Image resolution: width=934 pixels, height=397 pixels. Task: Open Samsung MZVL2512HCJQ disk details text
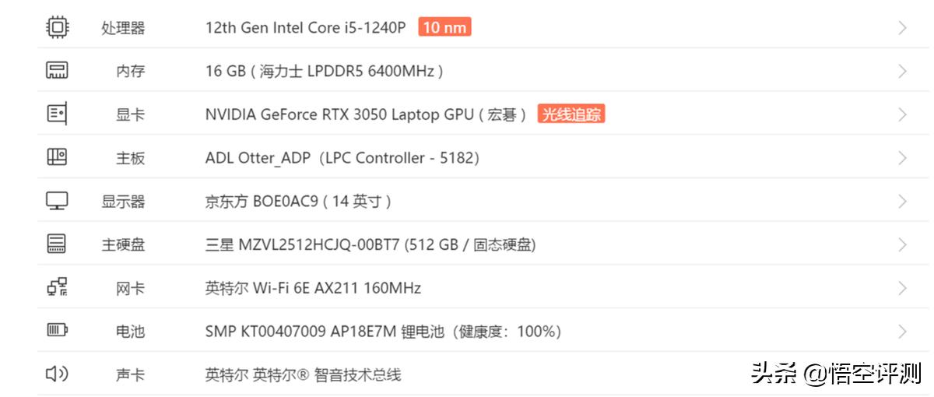click(x=370, y=244)
